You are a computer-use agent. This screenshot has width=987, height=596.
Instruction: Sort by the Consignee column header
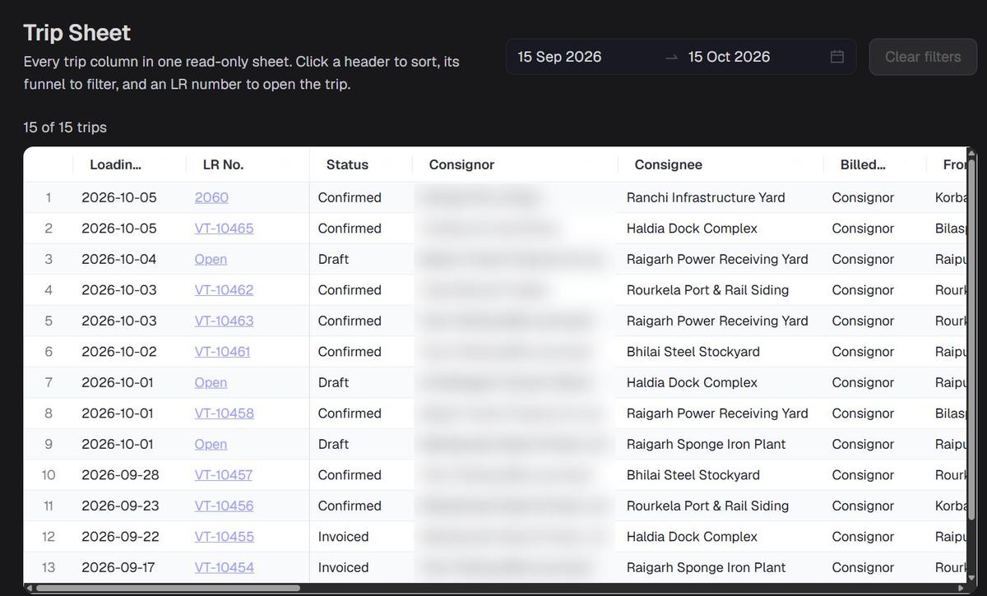tap(668, 164)
